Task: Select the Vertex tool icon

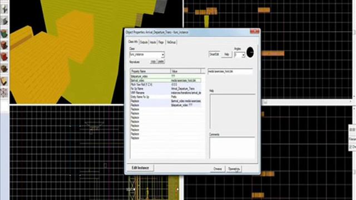Action: pyautogui.click(x=4, y=93)
